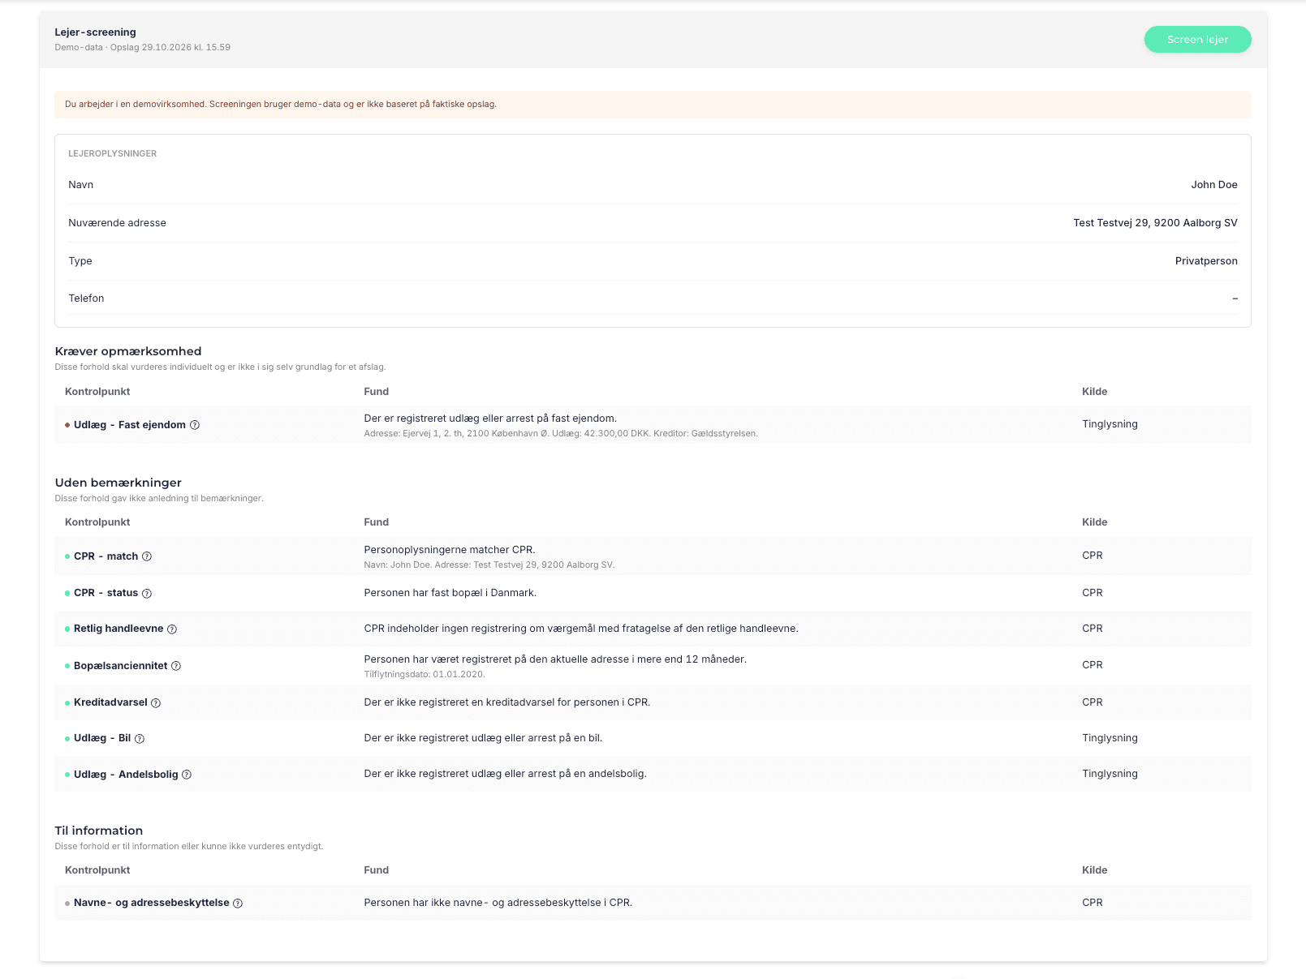Viewport: 1306px width, 979px height.
Task: Select the Kræver opmærksomhed section heading
Action: (128, 351)
